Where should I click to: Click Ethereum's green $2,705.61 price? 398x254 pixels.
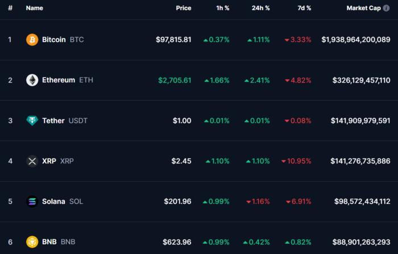click(175, 80)
